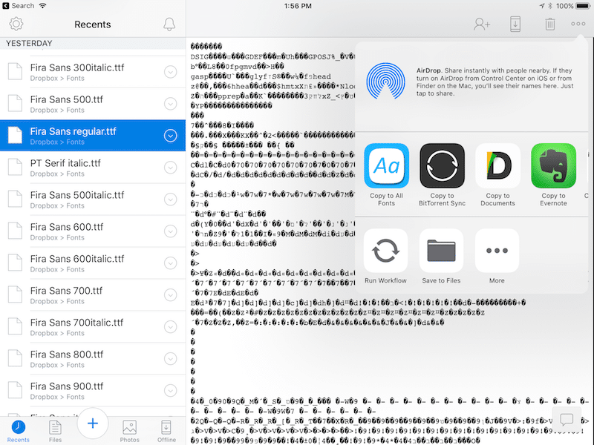
Task: Open the Offline tab
Action: pos(166,428)
